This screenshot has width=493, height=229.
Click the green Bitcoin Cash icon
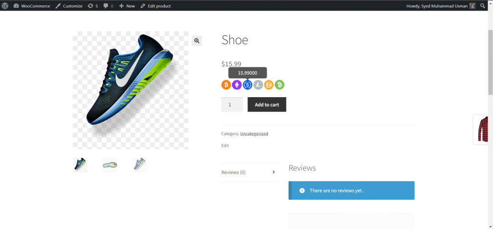click(279, 85)
